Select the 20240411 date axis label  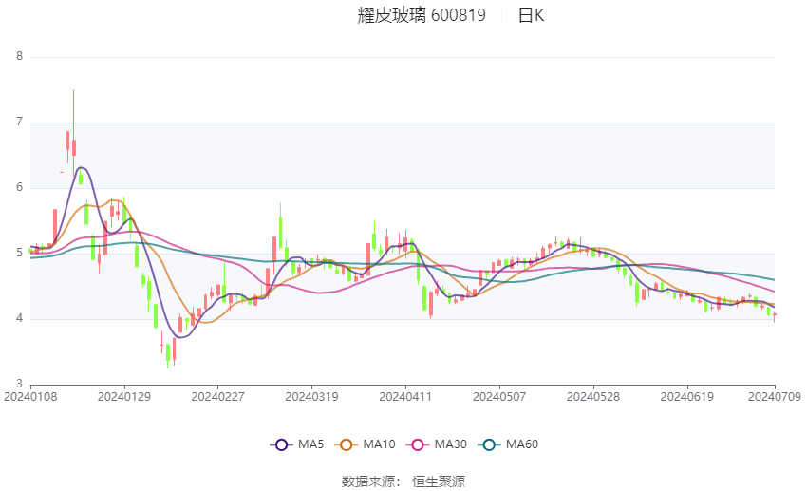point(405,397)
